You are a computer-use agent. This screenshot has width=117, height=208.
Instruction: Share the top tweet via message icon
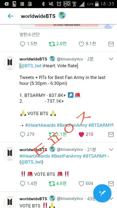pyautogui.click(x=111, y=44)
